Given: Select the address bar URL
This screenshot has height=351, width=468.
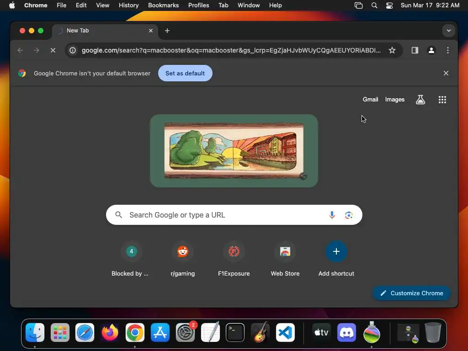Looking at the screenshot, I should tap(231, 50).
